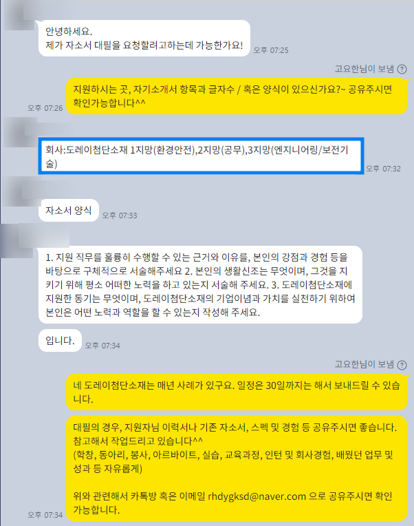The image size is (414, 526).
Task: Click the 오후 07:32 timestamp
Action: [383, 169]
